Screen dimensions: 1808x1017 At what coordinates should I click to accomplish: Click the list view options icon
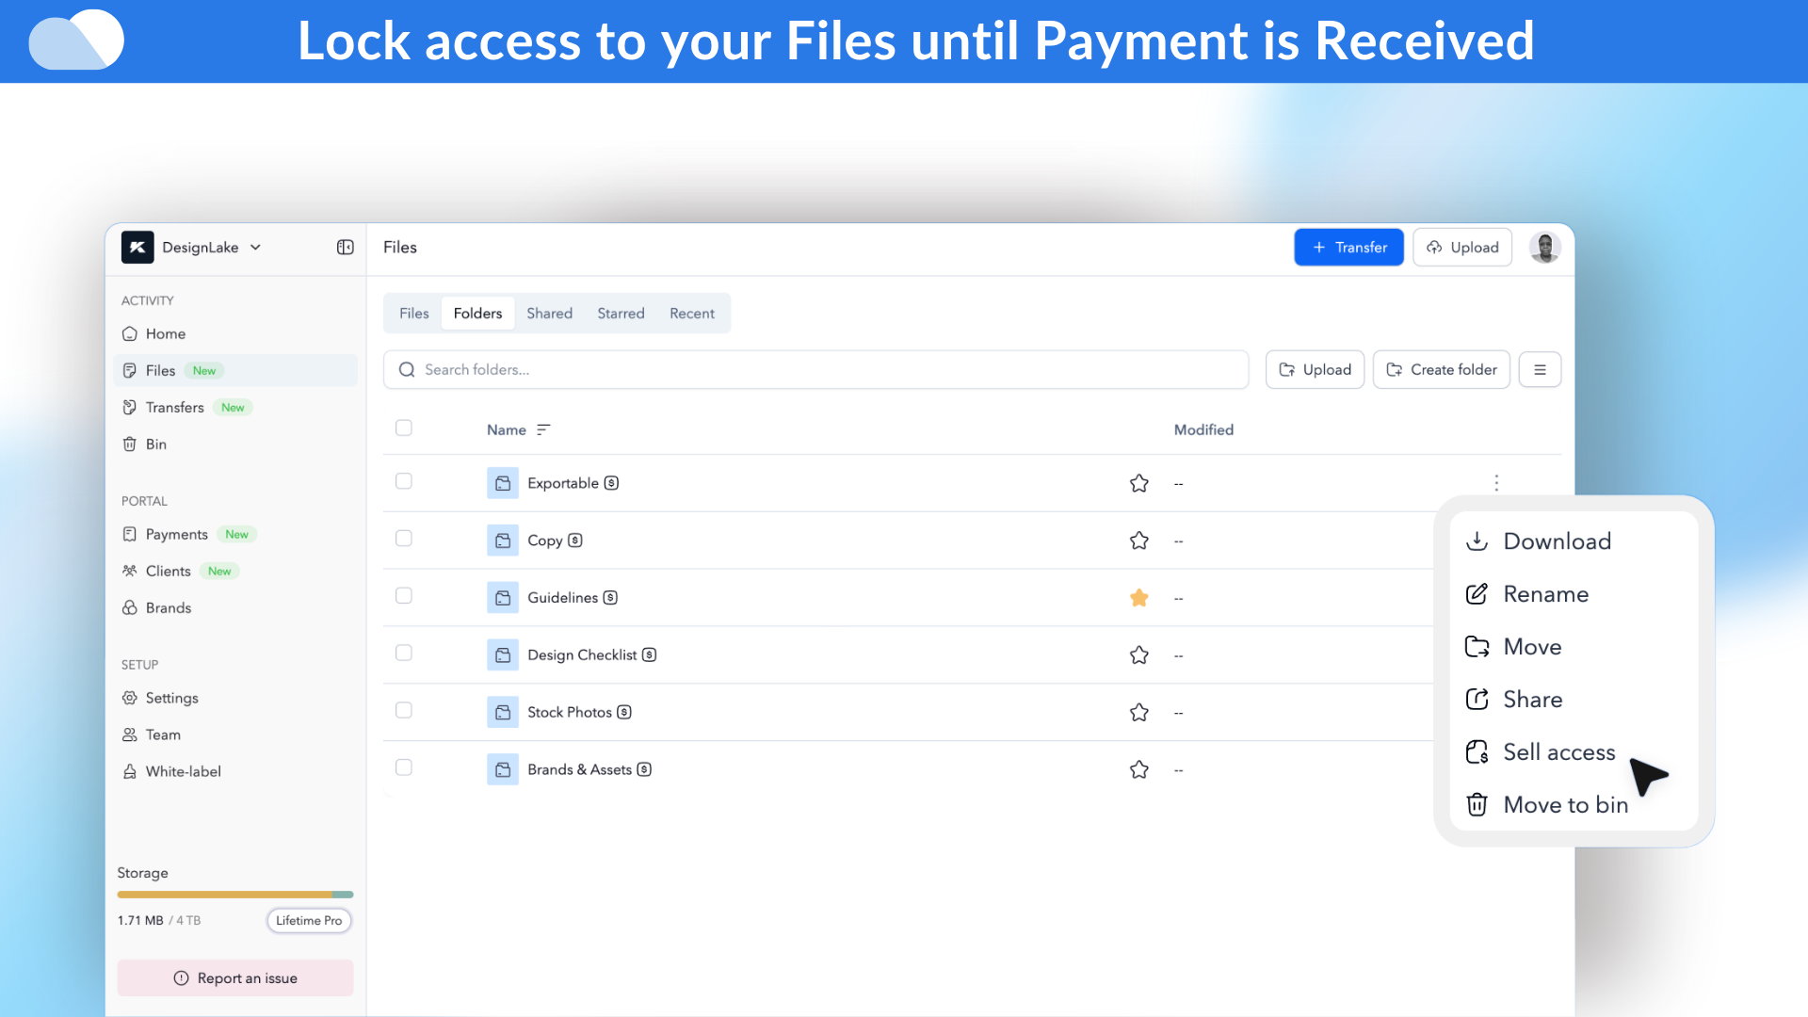pyautogui.click(x=1540, y=370)
